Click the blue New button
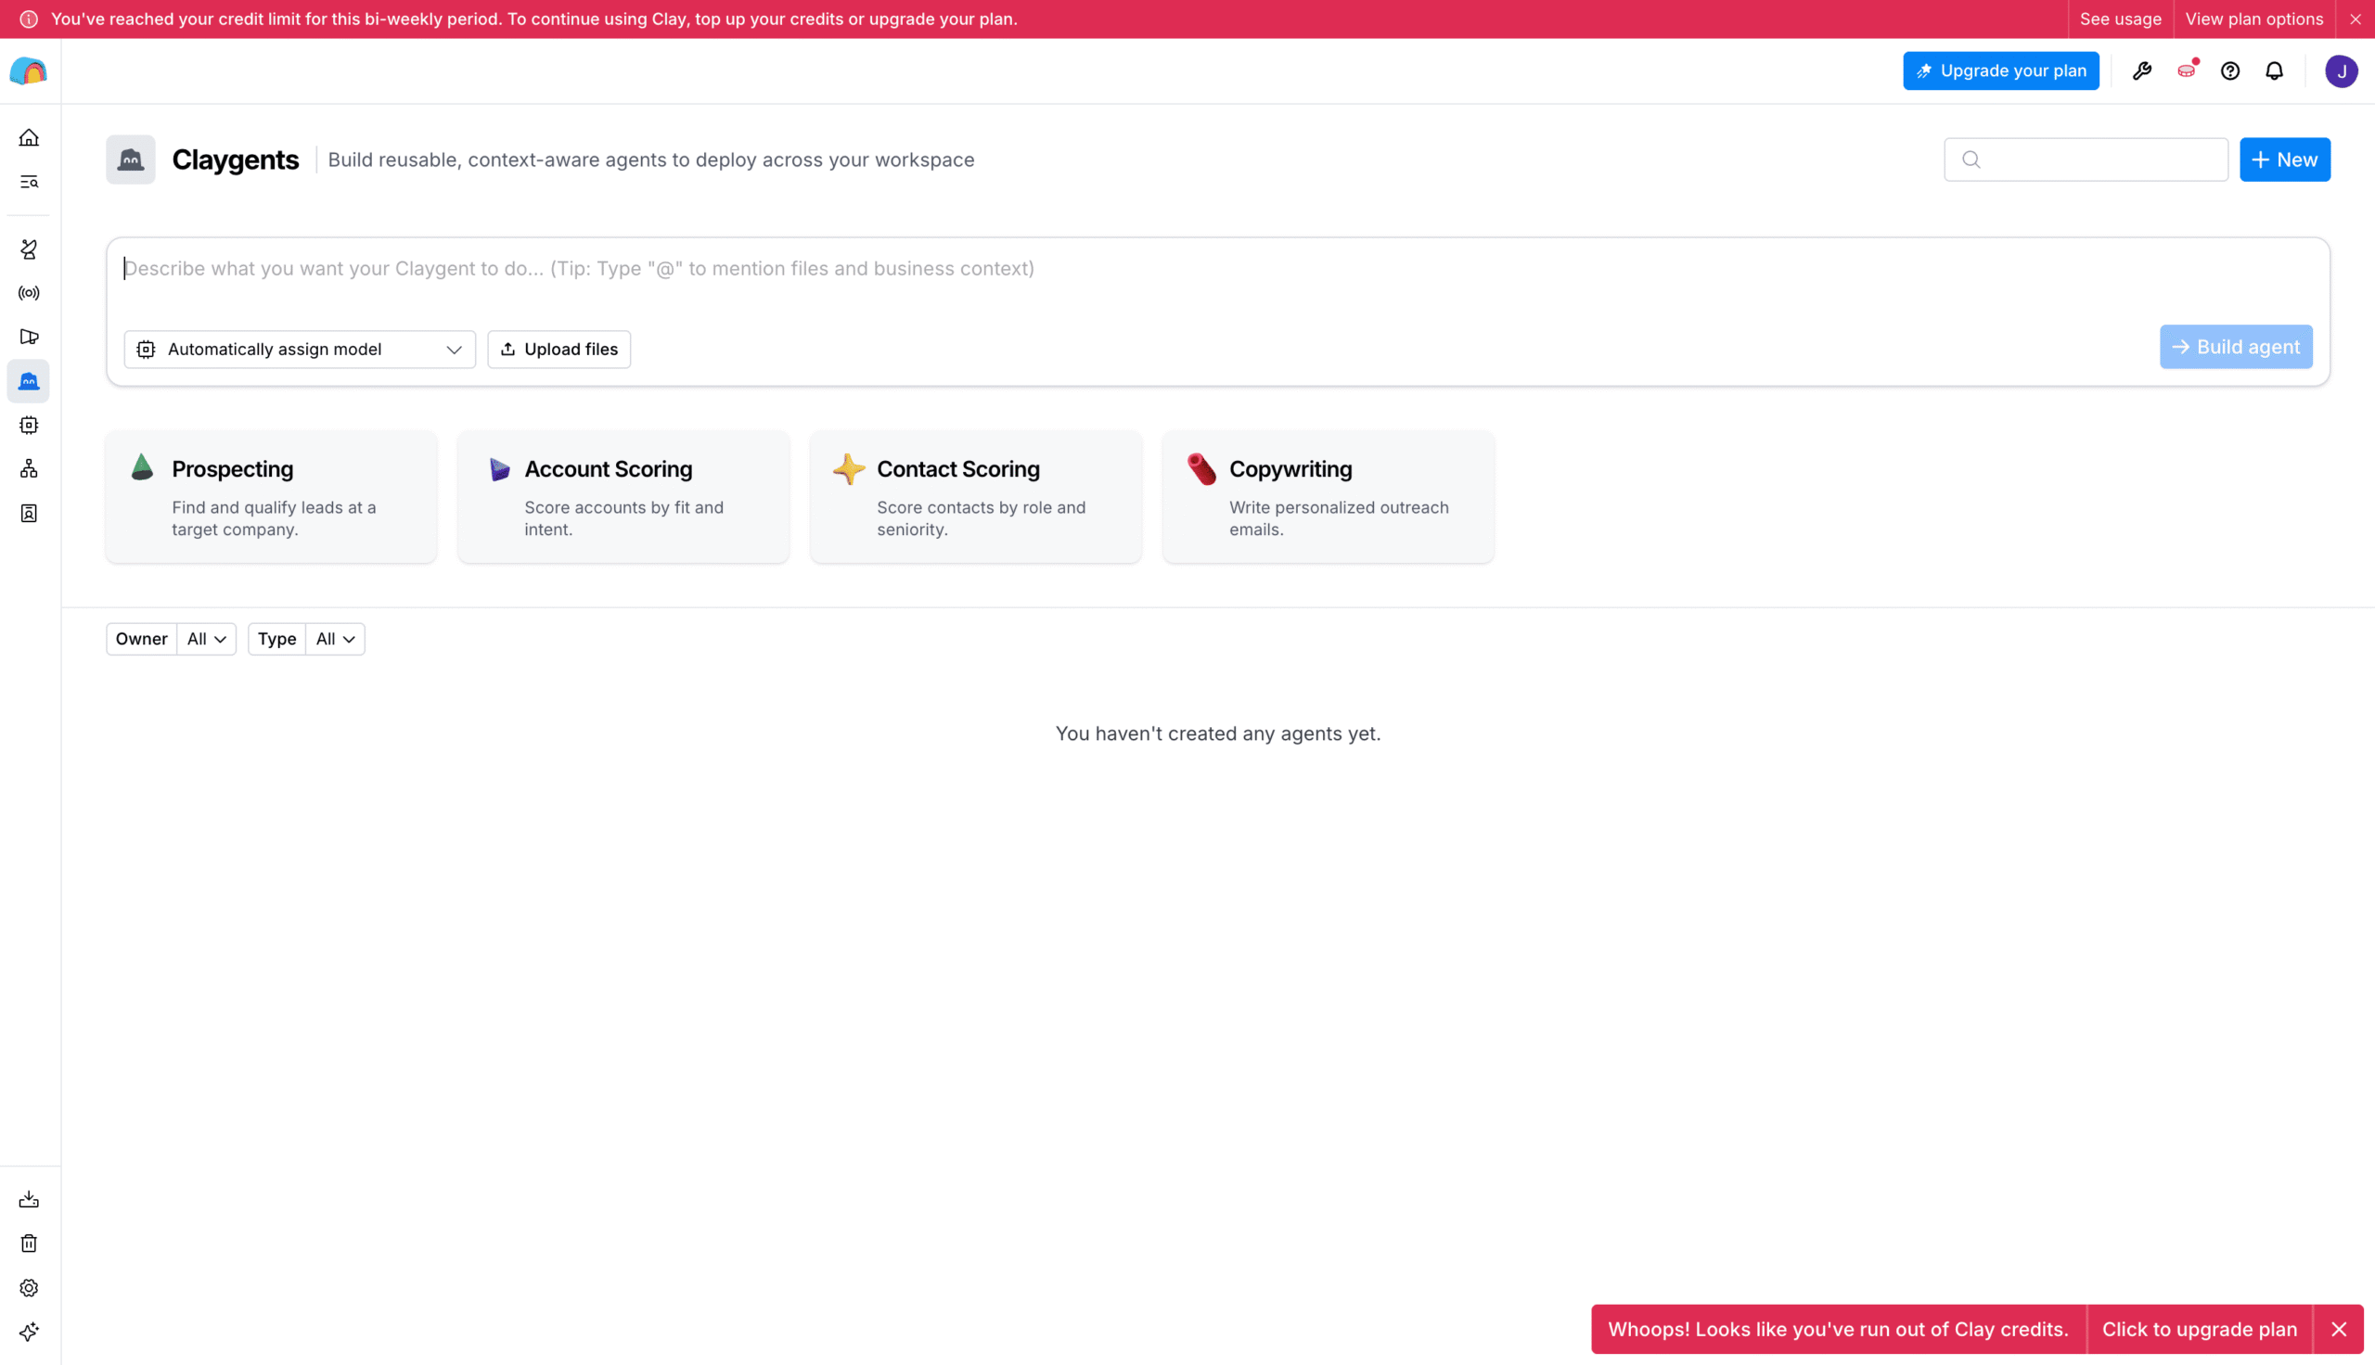This screenshot has width=2375, height=1365. 2285,159
